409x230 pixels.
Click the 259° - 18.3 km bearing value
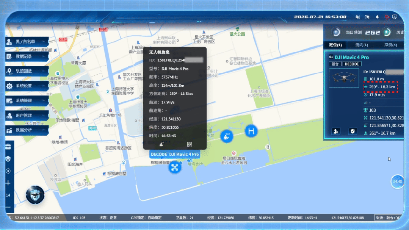pos(382,87)
